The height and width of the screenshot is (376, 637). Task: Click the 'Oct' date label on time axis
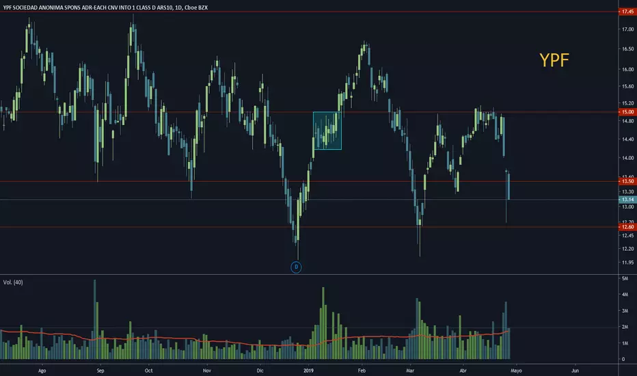(149, 371)
